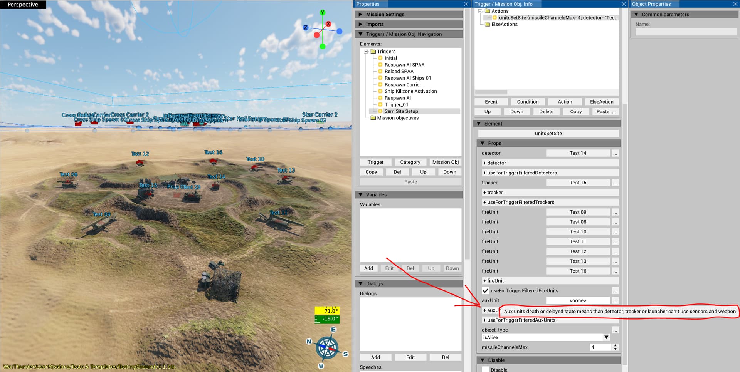Open browse button for tracker Test 15

tap(615, 183)
